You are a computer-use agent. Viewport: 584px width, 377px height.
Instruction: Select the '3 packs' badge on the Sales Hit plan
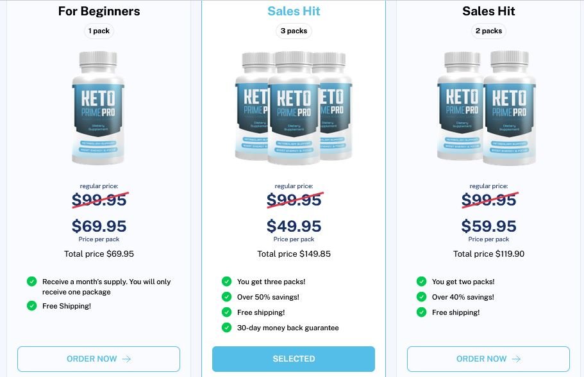click(294, 31)
